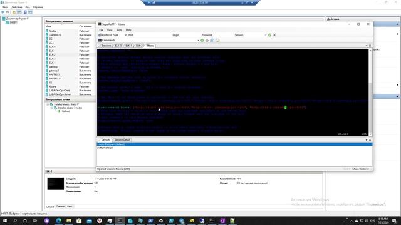Open the Session dropdown in the connection bar

[266, 35]
